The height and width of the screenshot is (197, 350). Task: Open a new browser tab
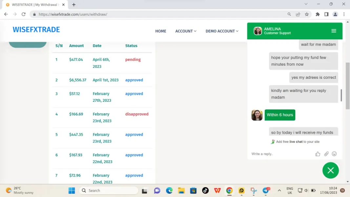[74, 5]
